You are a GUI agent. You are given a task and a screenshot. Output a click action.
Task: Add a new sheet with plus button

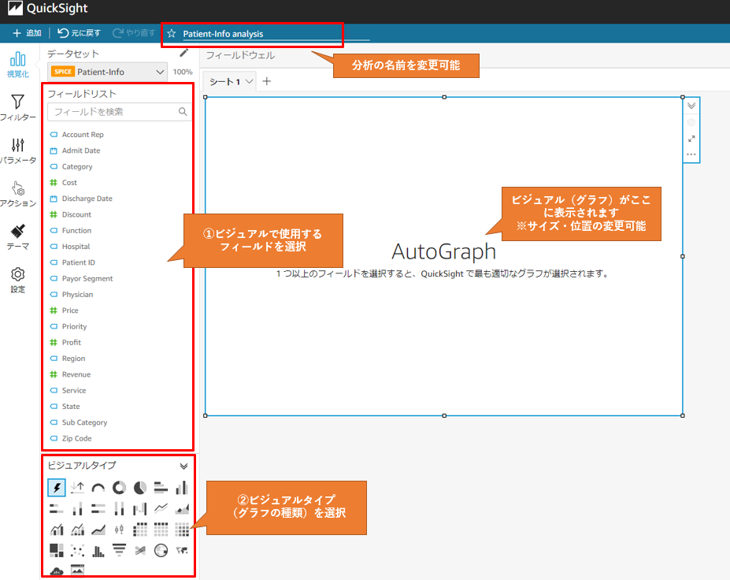pos(267,81)
